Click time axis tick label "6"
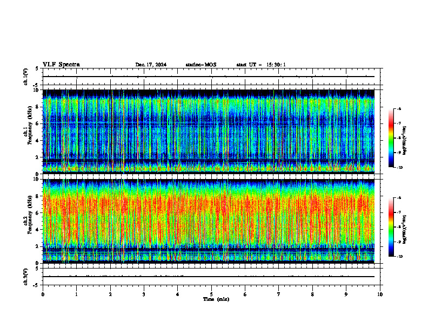 pyautogui.click(x=245, y=294)
